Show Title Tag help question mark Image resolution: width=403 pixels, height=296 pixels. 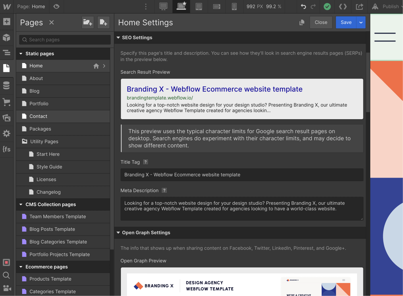(x=146, y=162)
